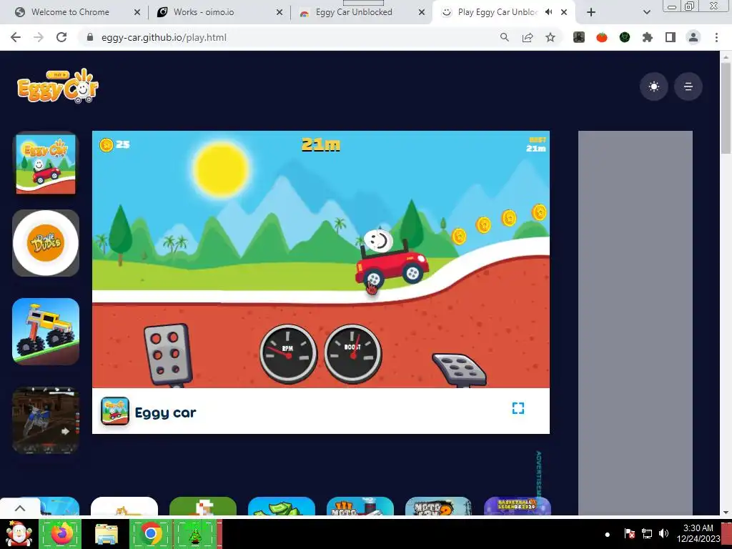The image size is (732, 549).
Task: Click the volume speaker tray icon
Action: [x=663, y=533]
